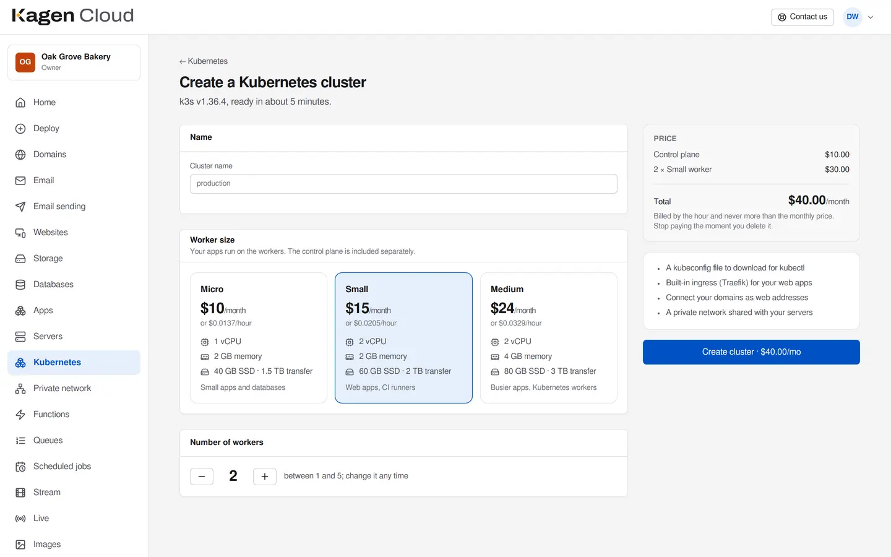891x557 pixels.
Task: Open Scheduled jobs from the sidebar
Action: [74, 467]
